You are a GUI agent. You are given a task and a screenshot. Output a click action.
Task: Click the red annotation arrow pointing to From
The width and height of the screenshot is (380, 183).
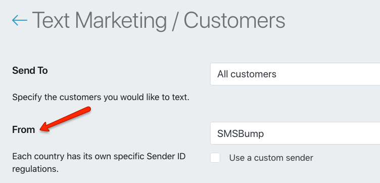[x=65, y=119]
